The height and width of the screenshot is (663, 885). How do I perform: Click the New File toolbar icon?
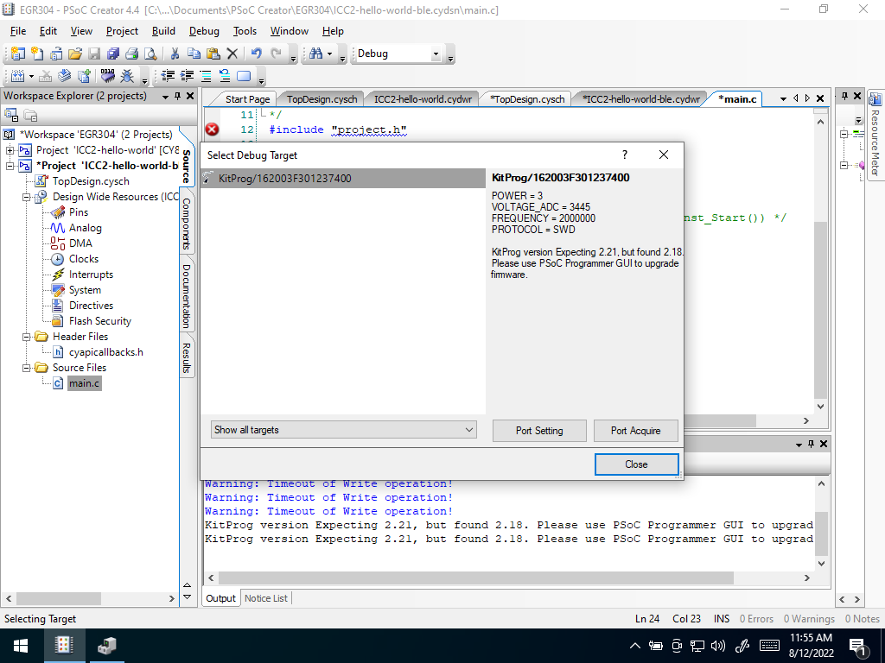pos(37,54)
